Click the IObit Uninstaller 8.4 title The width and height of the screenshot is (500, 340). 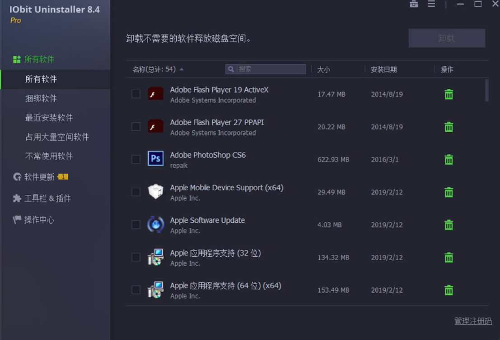point(55,9)
